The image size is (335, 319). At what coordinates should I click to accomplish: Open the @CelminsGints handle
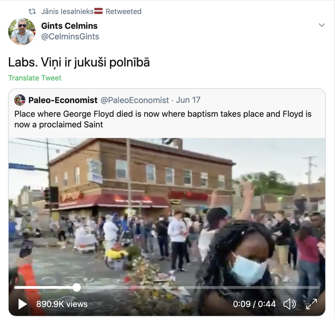click(x=70, y=37)
